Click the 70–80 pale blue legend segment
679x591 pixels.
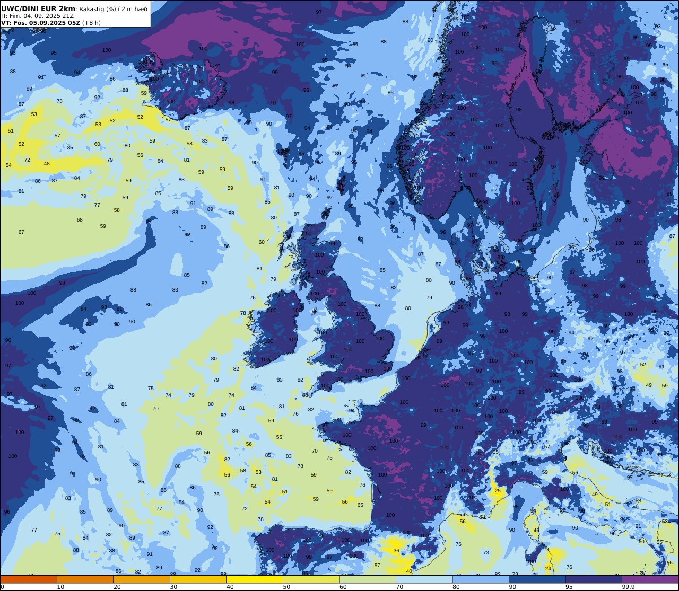[424, 579]
